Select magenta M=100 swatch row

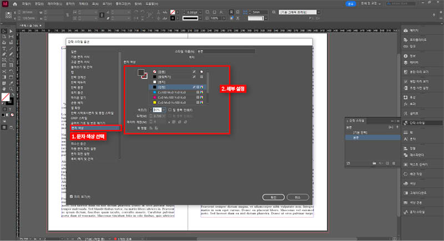pos(178,97)
